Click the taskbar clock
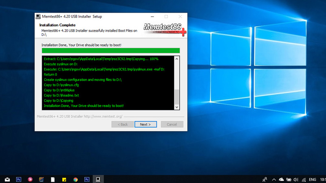This screenshot has width=326, height=183. pos(323,179)
